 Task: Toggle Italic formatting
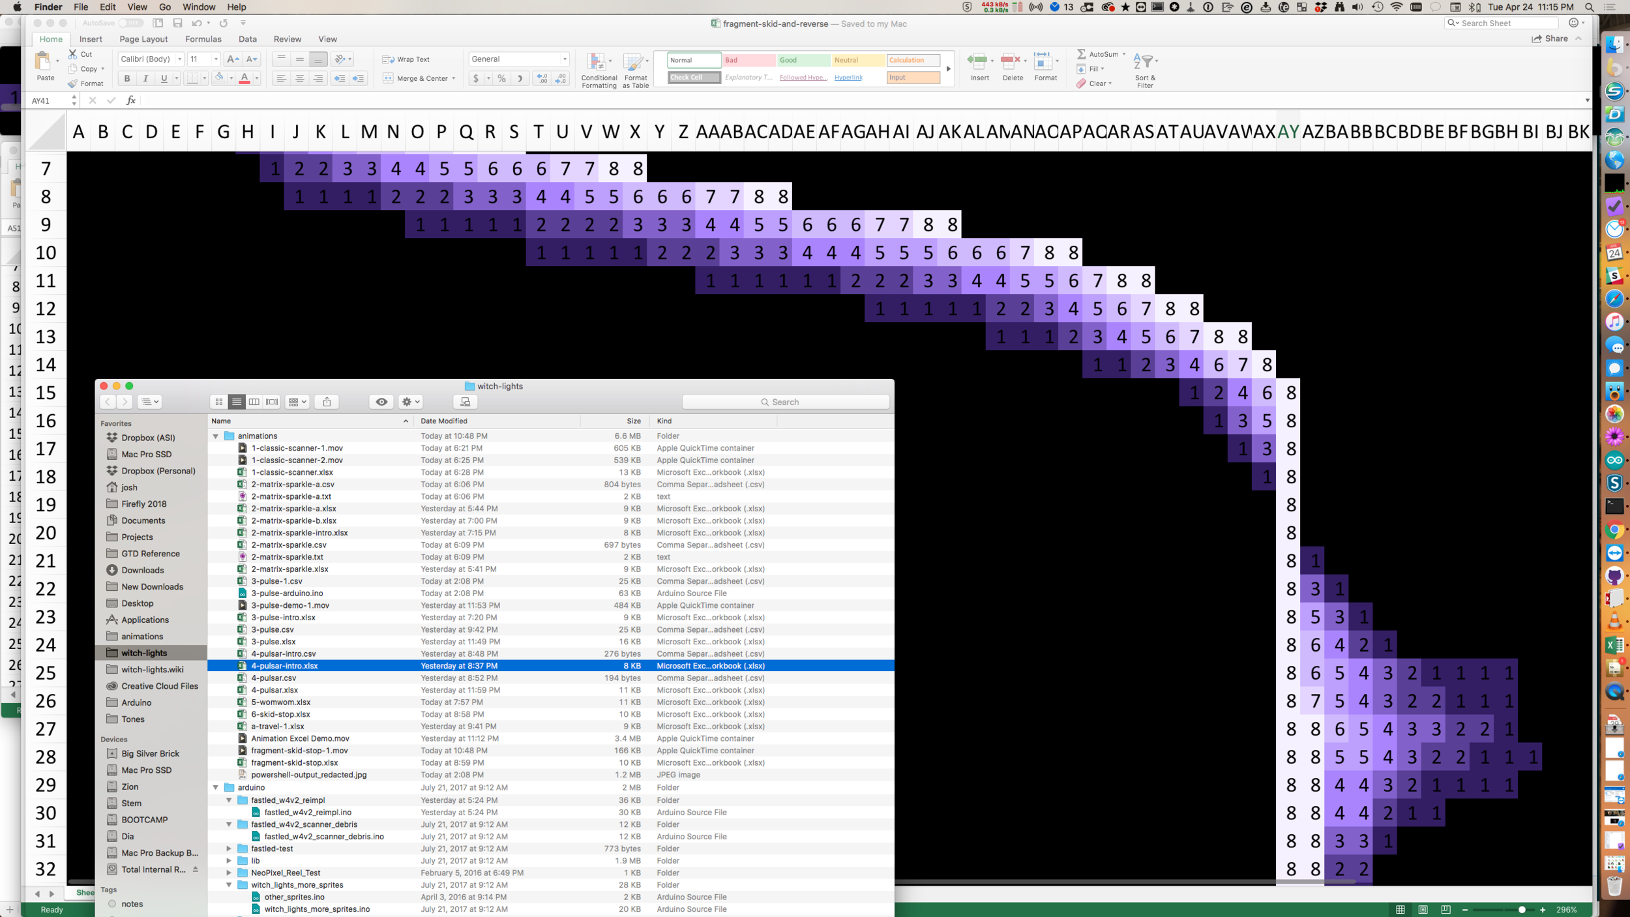[145, 78]
